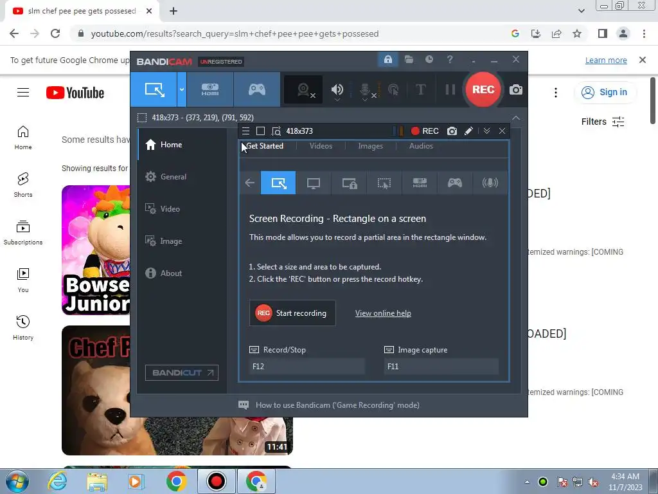Image resolution: width=658 pixels, height=494 pixels.
Task: Select HDMI mode in Get Started row
Action: [x=420, y=183]
